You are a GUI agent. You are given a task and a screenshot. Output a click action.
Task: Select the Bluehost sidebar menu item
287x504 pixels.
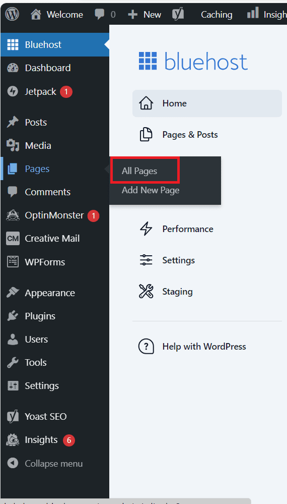(x=55, y=45)
